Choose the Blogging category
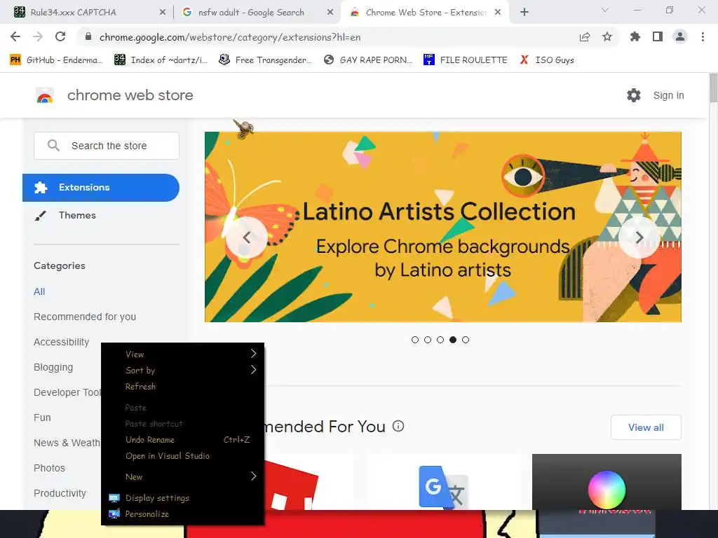Image resolution: width=718 pixels, height=538 pixels. point(53,367)
